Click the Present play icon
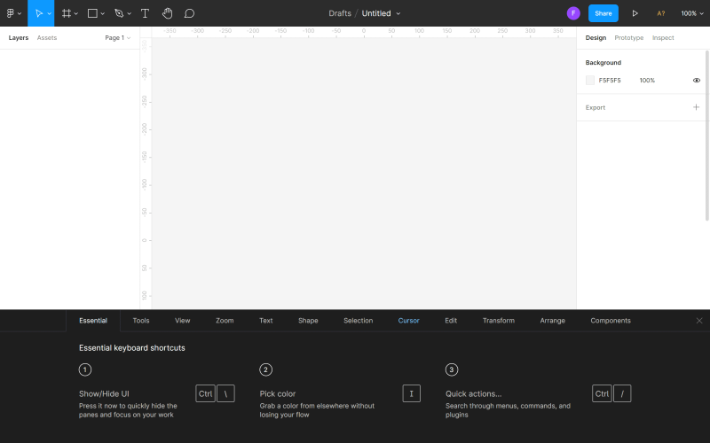The width and height of the screenshot is (710, 443). (x=635, y=13)
